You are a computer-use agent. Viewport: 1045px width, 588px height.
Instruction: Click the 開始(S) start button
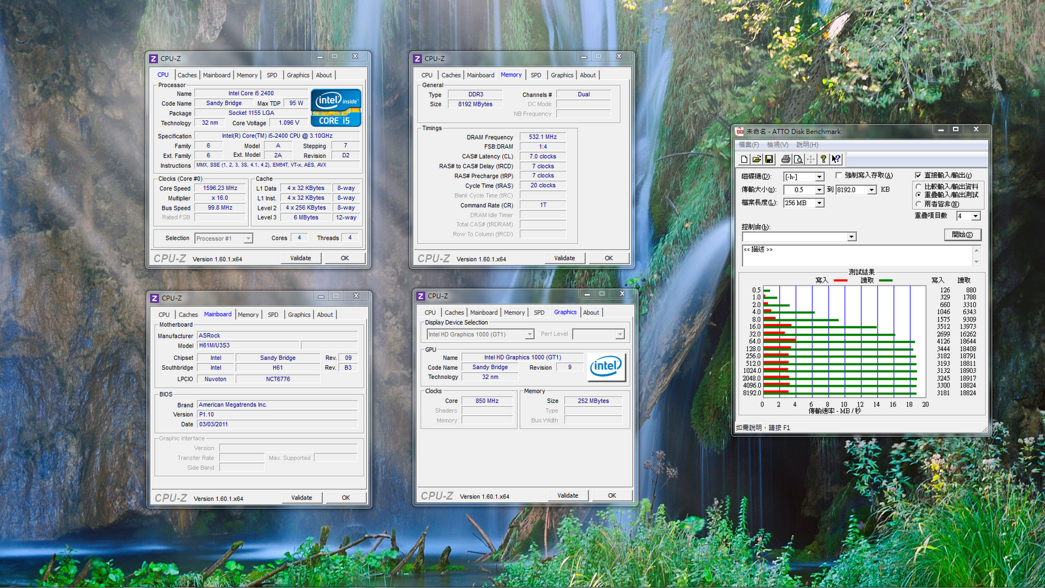[963, 235]
